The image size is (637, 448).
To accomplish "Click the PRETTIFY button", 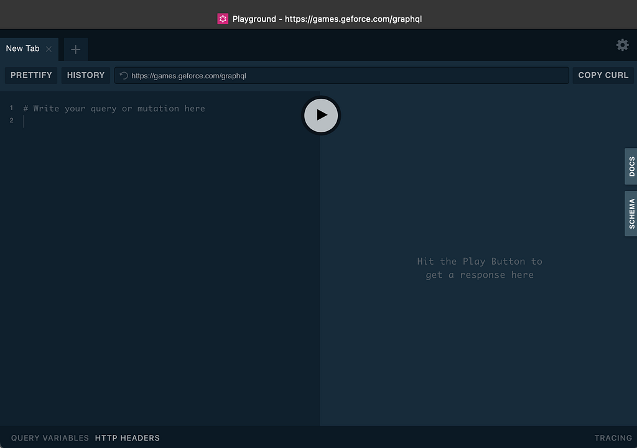I will click(x=31, y=75).
